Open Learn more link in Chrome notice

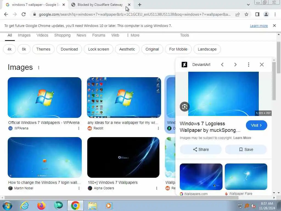click(x=259, y=26)
